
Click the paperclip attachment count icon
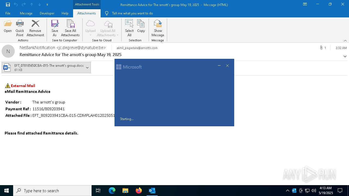(x=321, y=48)
